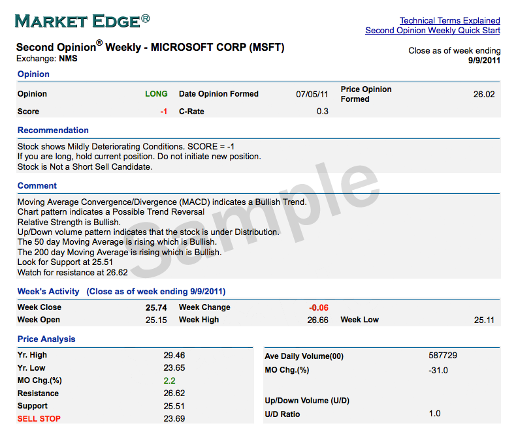The width and height of the screenshot is (516, 432).
Task: Click the Week Close value 25.74
Action: pyautogui.click(x=156, y=308)
